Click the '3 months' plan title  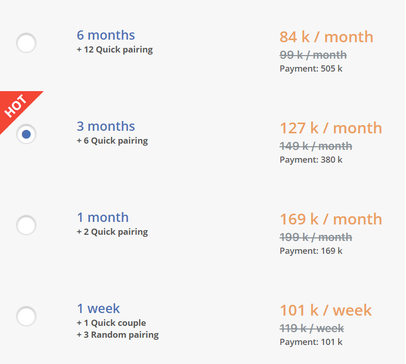point(106,126)
